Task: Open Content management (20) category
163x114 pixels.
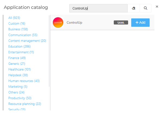Action: coord(27,41)
